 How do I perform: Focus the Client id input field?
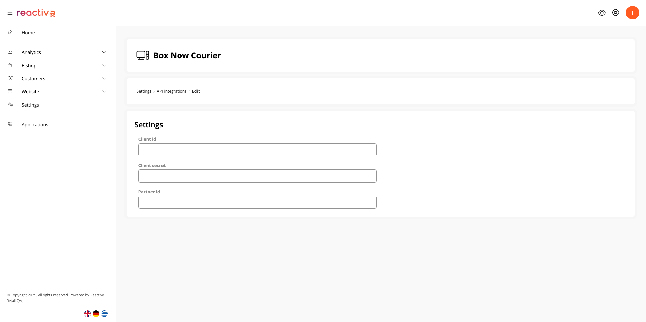point(257,150)
